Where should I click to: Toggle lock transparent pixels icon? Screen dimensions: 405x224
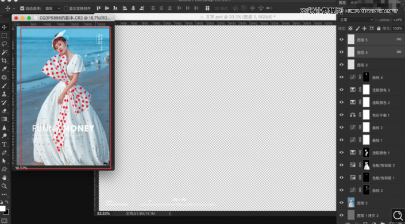point(350,28)
